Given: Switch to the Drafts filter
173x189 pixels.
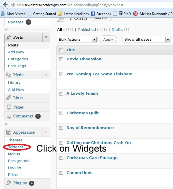Looking at the screenshot, I should click(x=117, y=29).
